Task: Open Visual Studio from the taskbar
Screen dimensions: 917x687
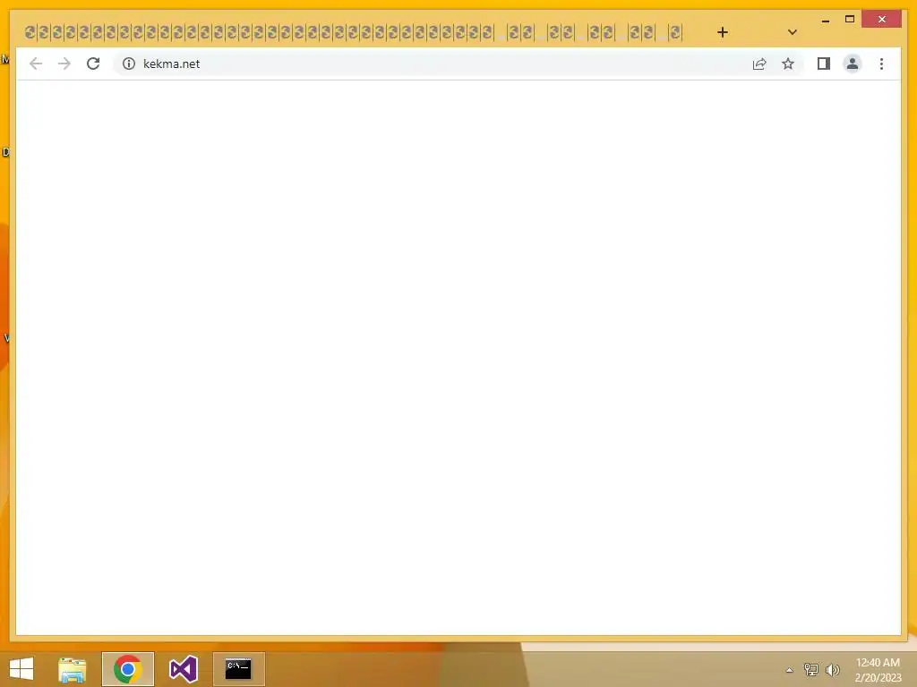Action: 183,669
